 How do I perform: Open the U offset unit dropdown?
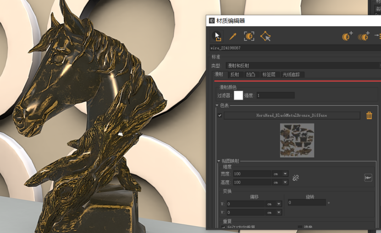pyautogui.click(x=279, y=204)
